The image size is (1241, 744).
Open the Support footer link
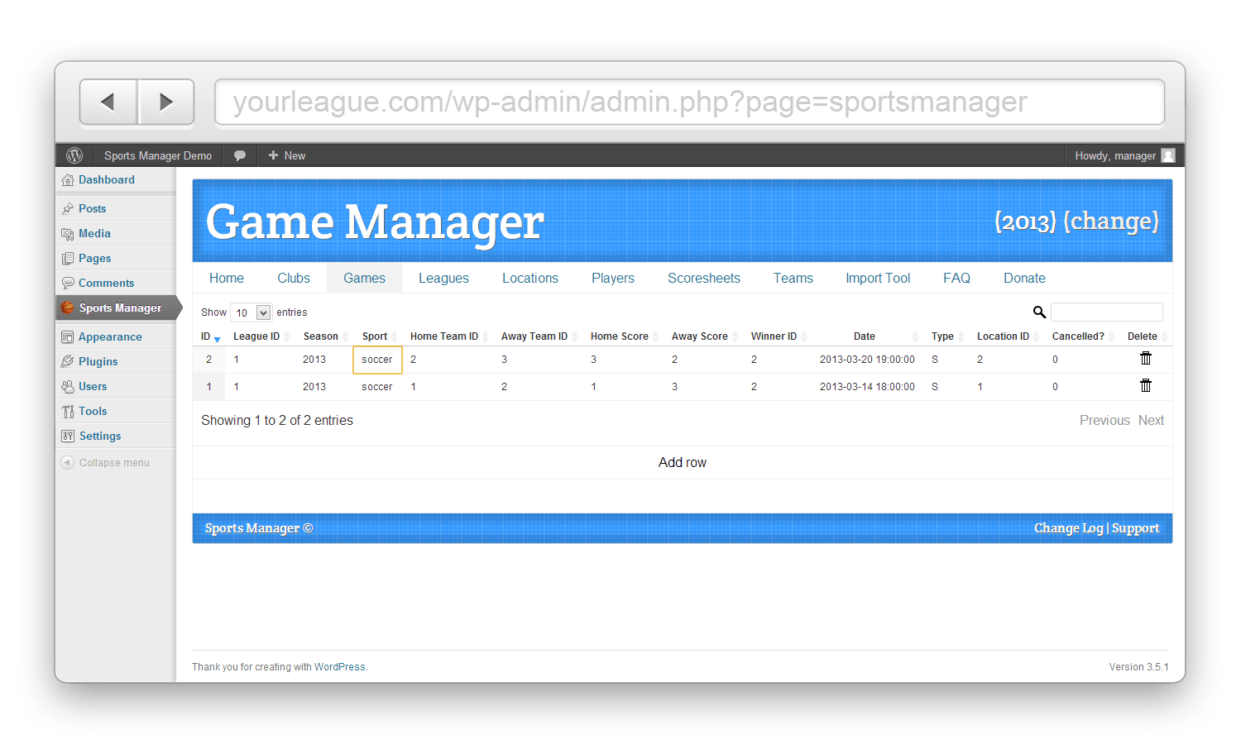1135,527
